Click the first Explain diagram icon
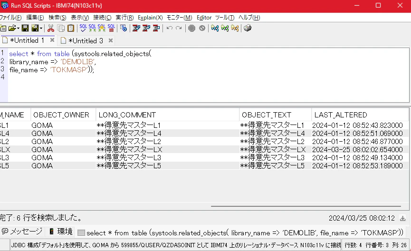 click(x=215, y=28)
